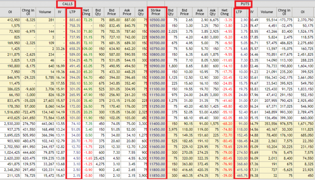Click call OI value 1,516,650
This screenshot has height=180, width=315.
(12, 112)
